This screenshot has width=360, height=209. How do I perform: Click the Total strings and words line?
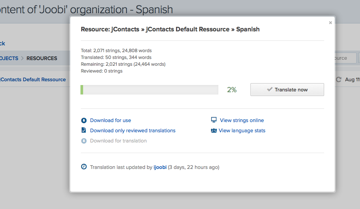(x=116, y=51)
